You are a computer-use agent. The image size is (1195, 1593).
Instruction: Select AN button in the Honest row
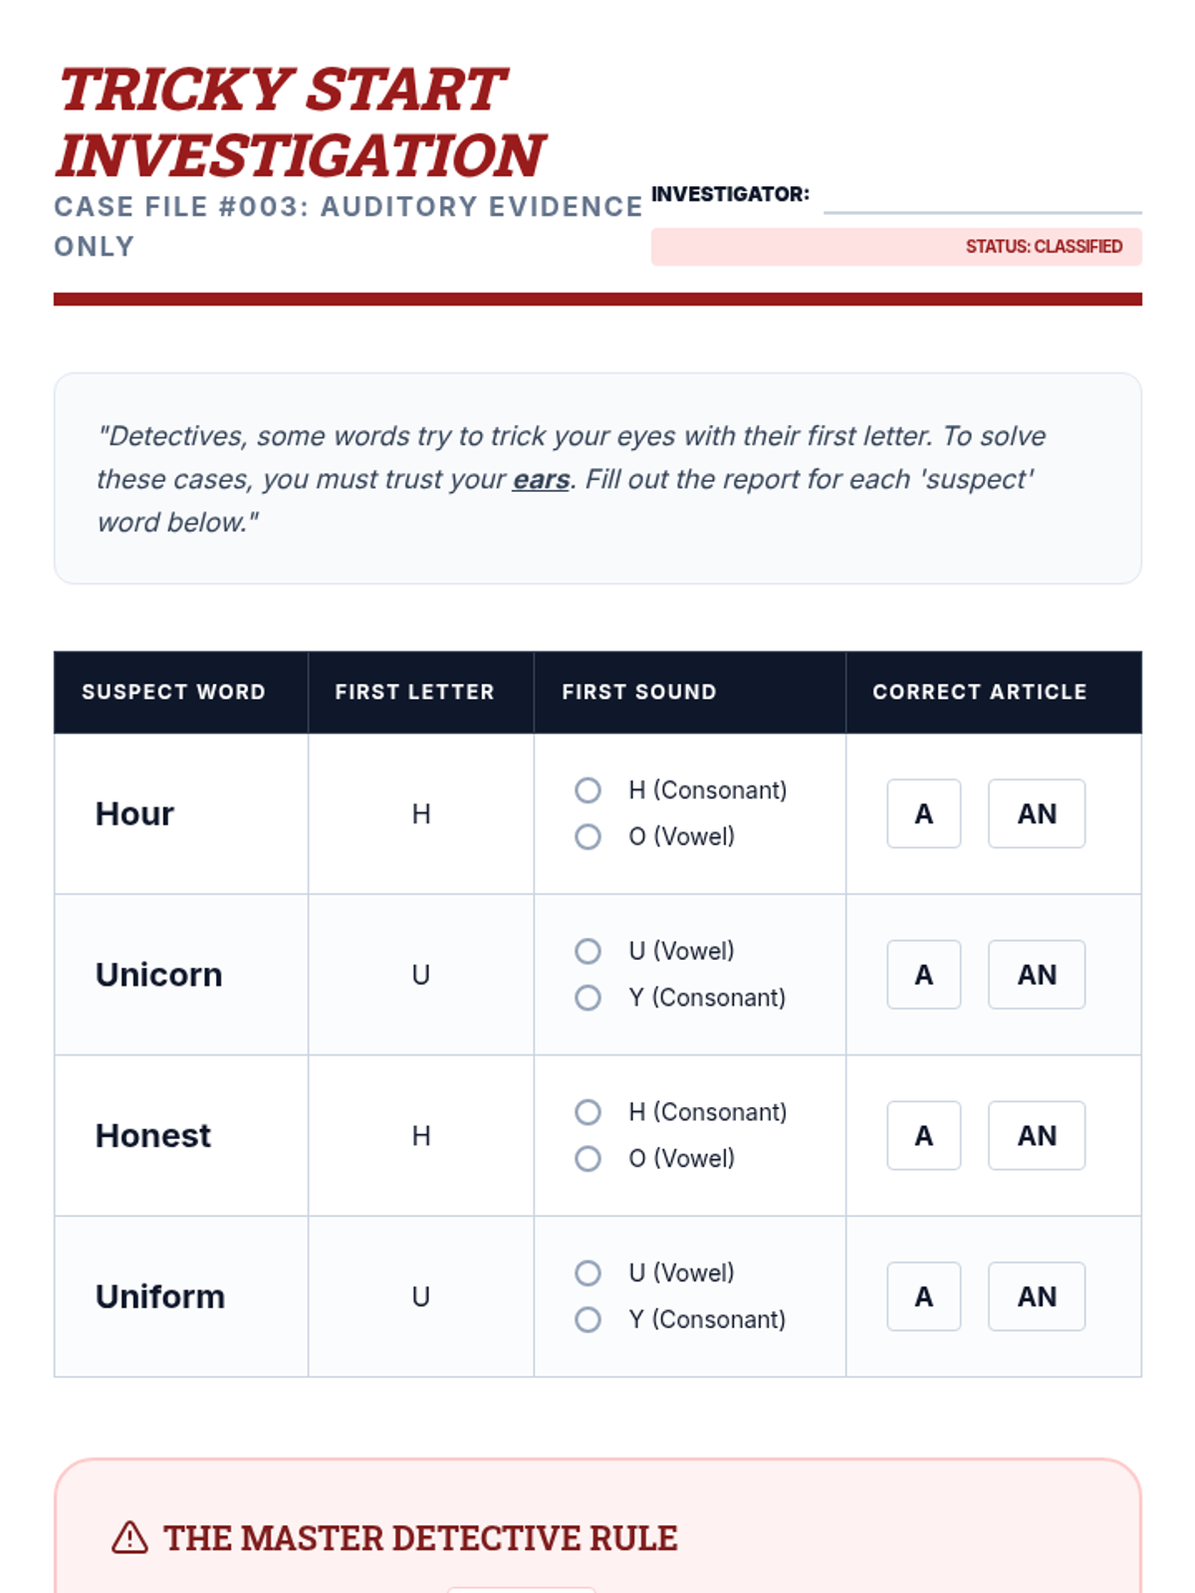point(1036,1136)
